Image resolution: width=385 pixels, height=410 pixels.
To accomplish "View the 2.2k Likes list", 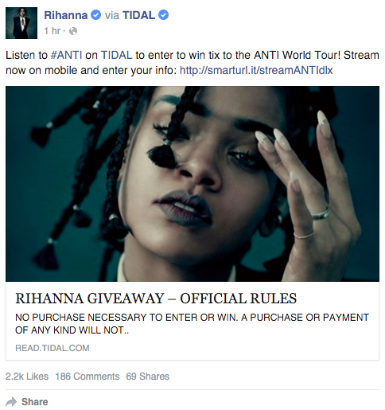I will point(27,377).
